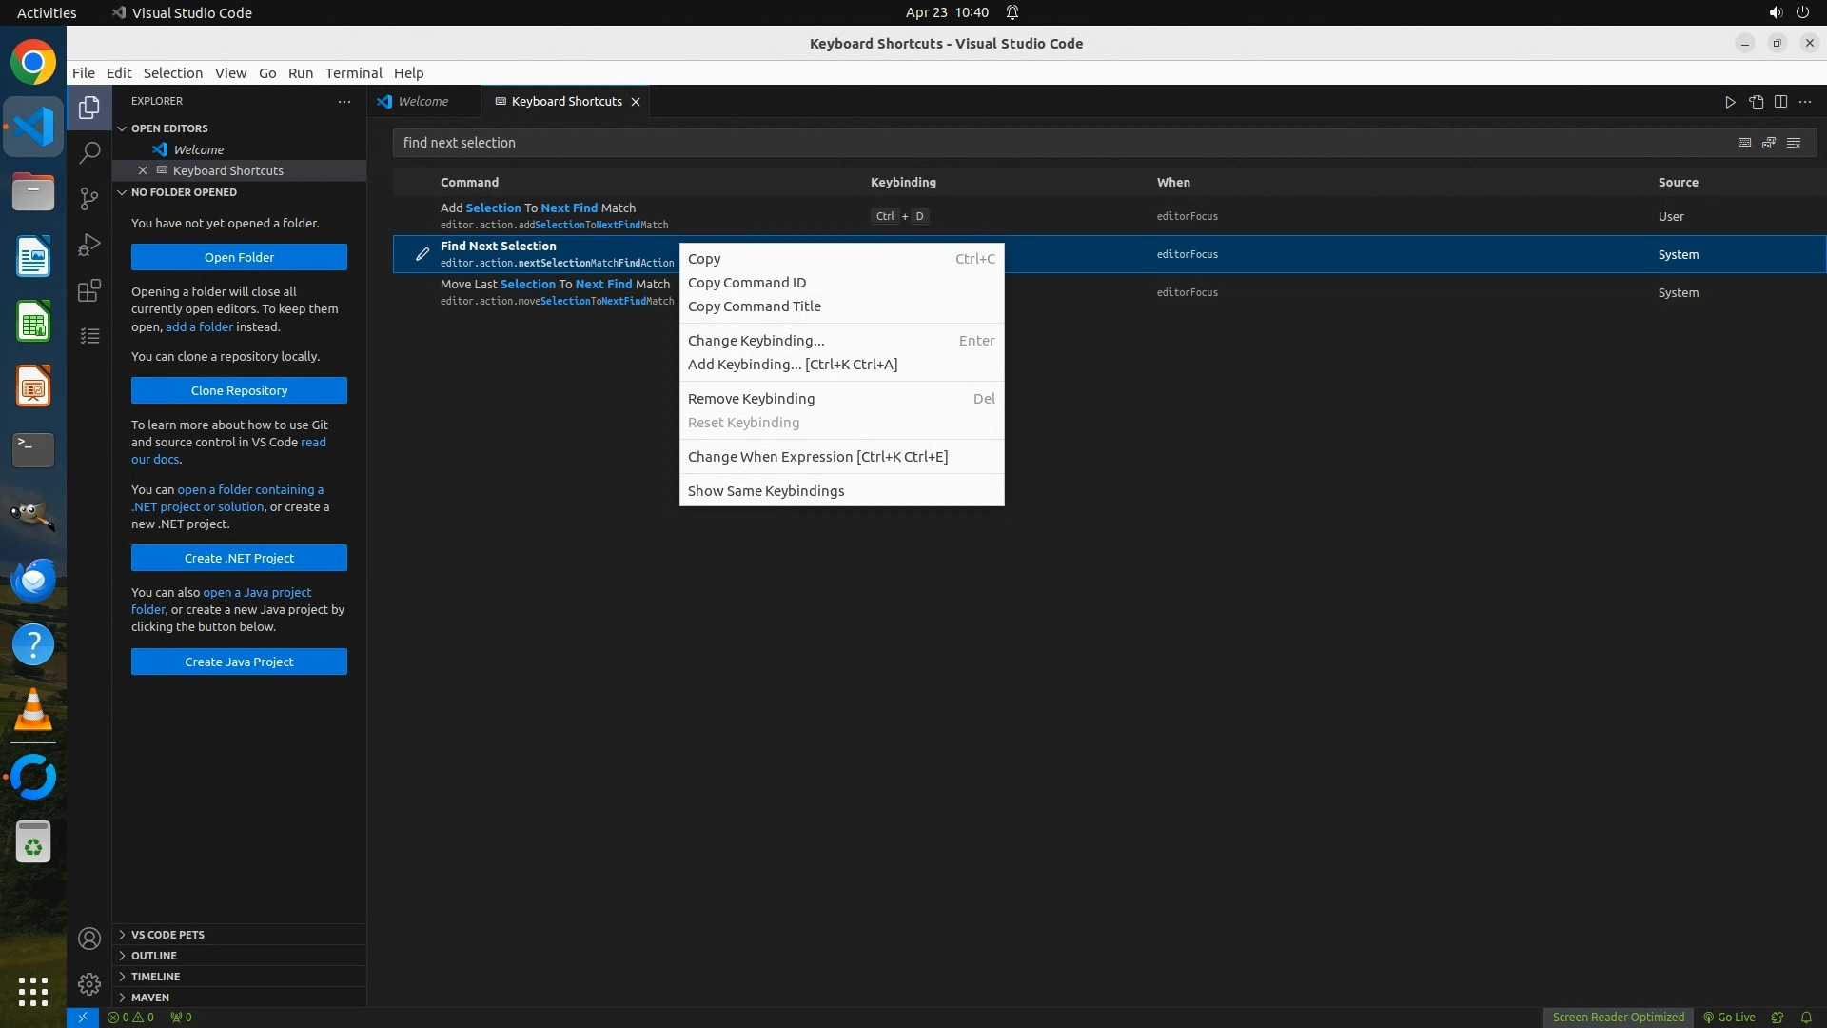Image resolution: width=1827 pixels, height=1028 pixels.
Task: Click the add a folder link
Action: coord(199,326)
